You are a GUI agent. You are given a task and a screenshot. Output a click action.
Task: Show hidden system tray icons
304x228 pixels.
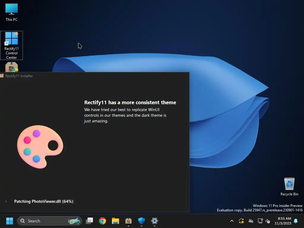[232, 221]
